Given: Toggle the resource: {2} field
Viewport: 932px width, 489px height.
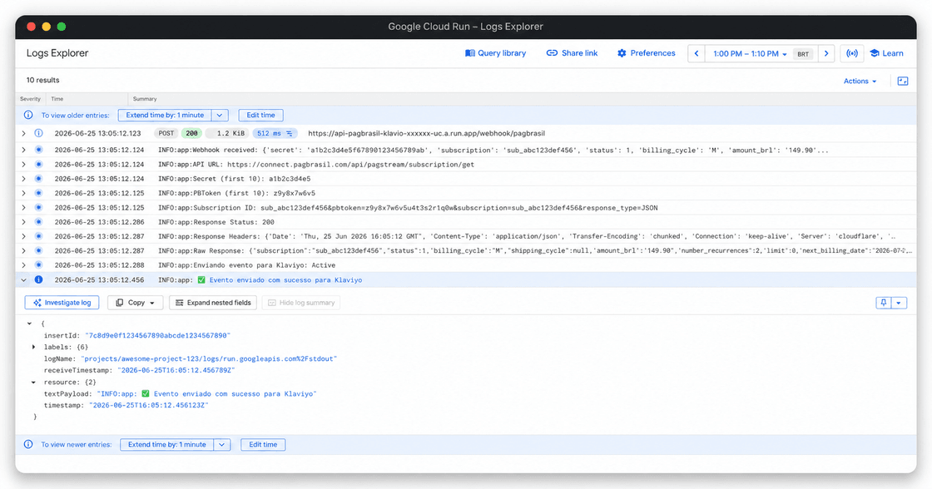Looking at the screenshot, I should 33,383.
